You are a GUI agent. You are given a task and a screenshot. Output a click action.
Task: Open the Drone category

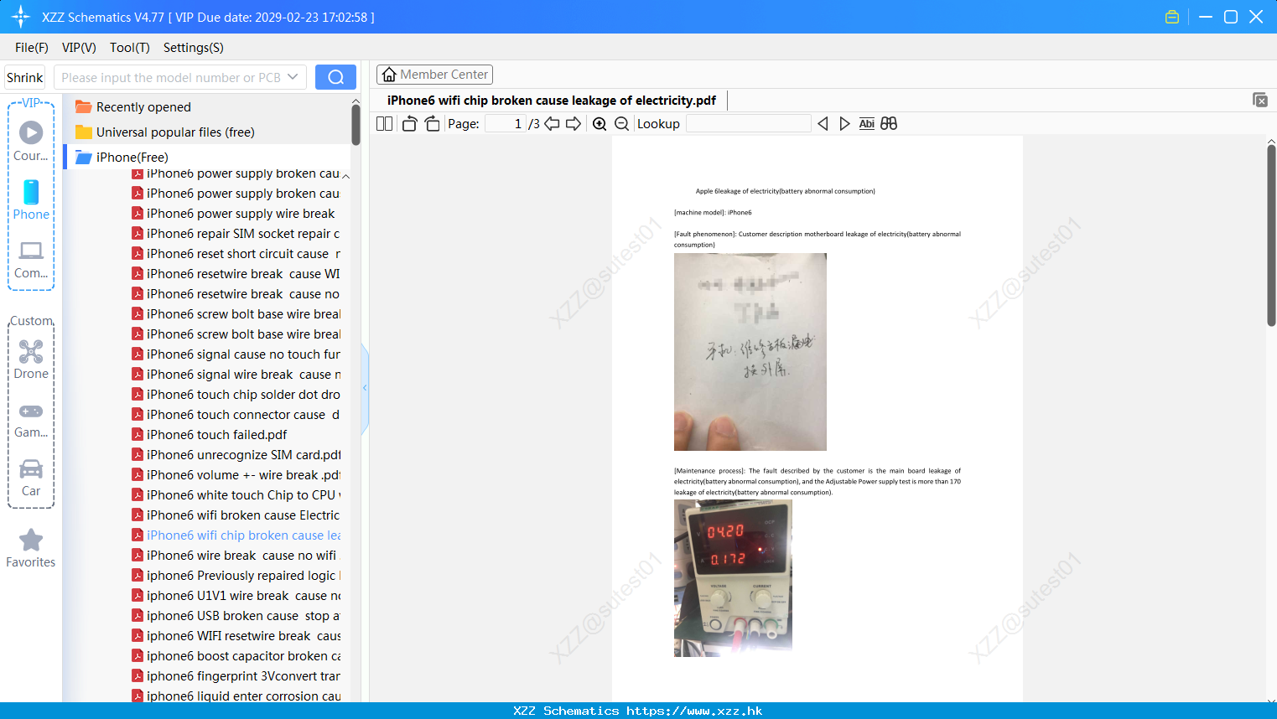[31, 359]
